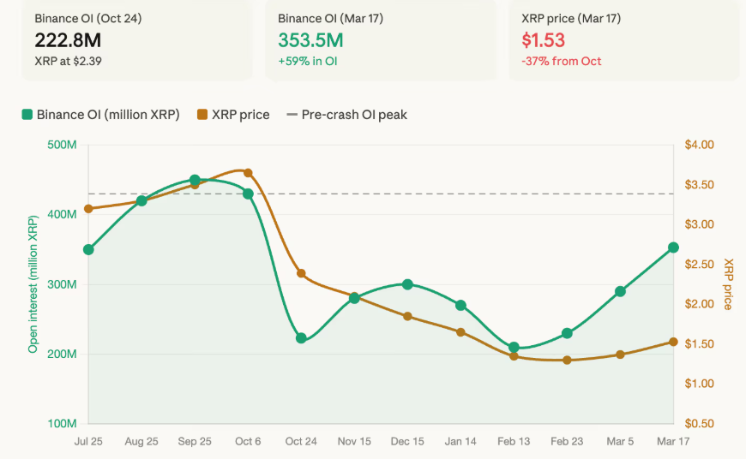Click the orange XRP price point at Oct 6
This screenshot has width=746, height=459.
point(248,173)
